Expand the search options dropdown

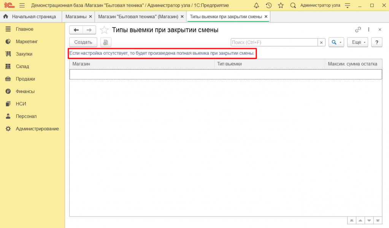click(336, 42)
